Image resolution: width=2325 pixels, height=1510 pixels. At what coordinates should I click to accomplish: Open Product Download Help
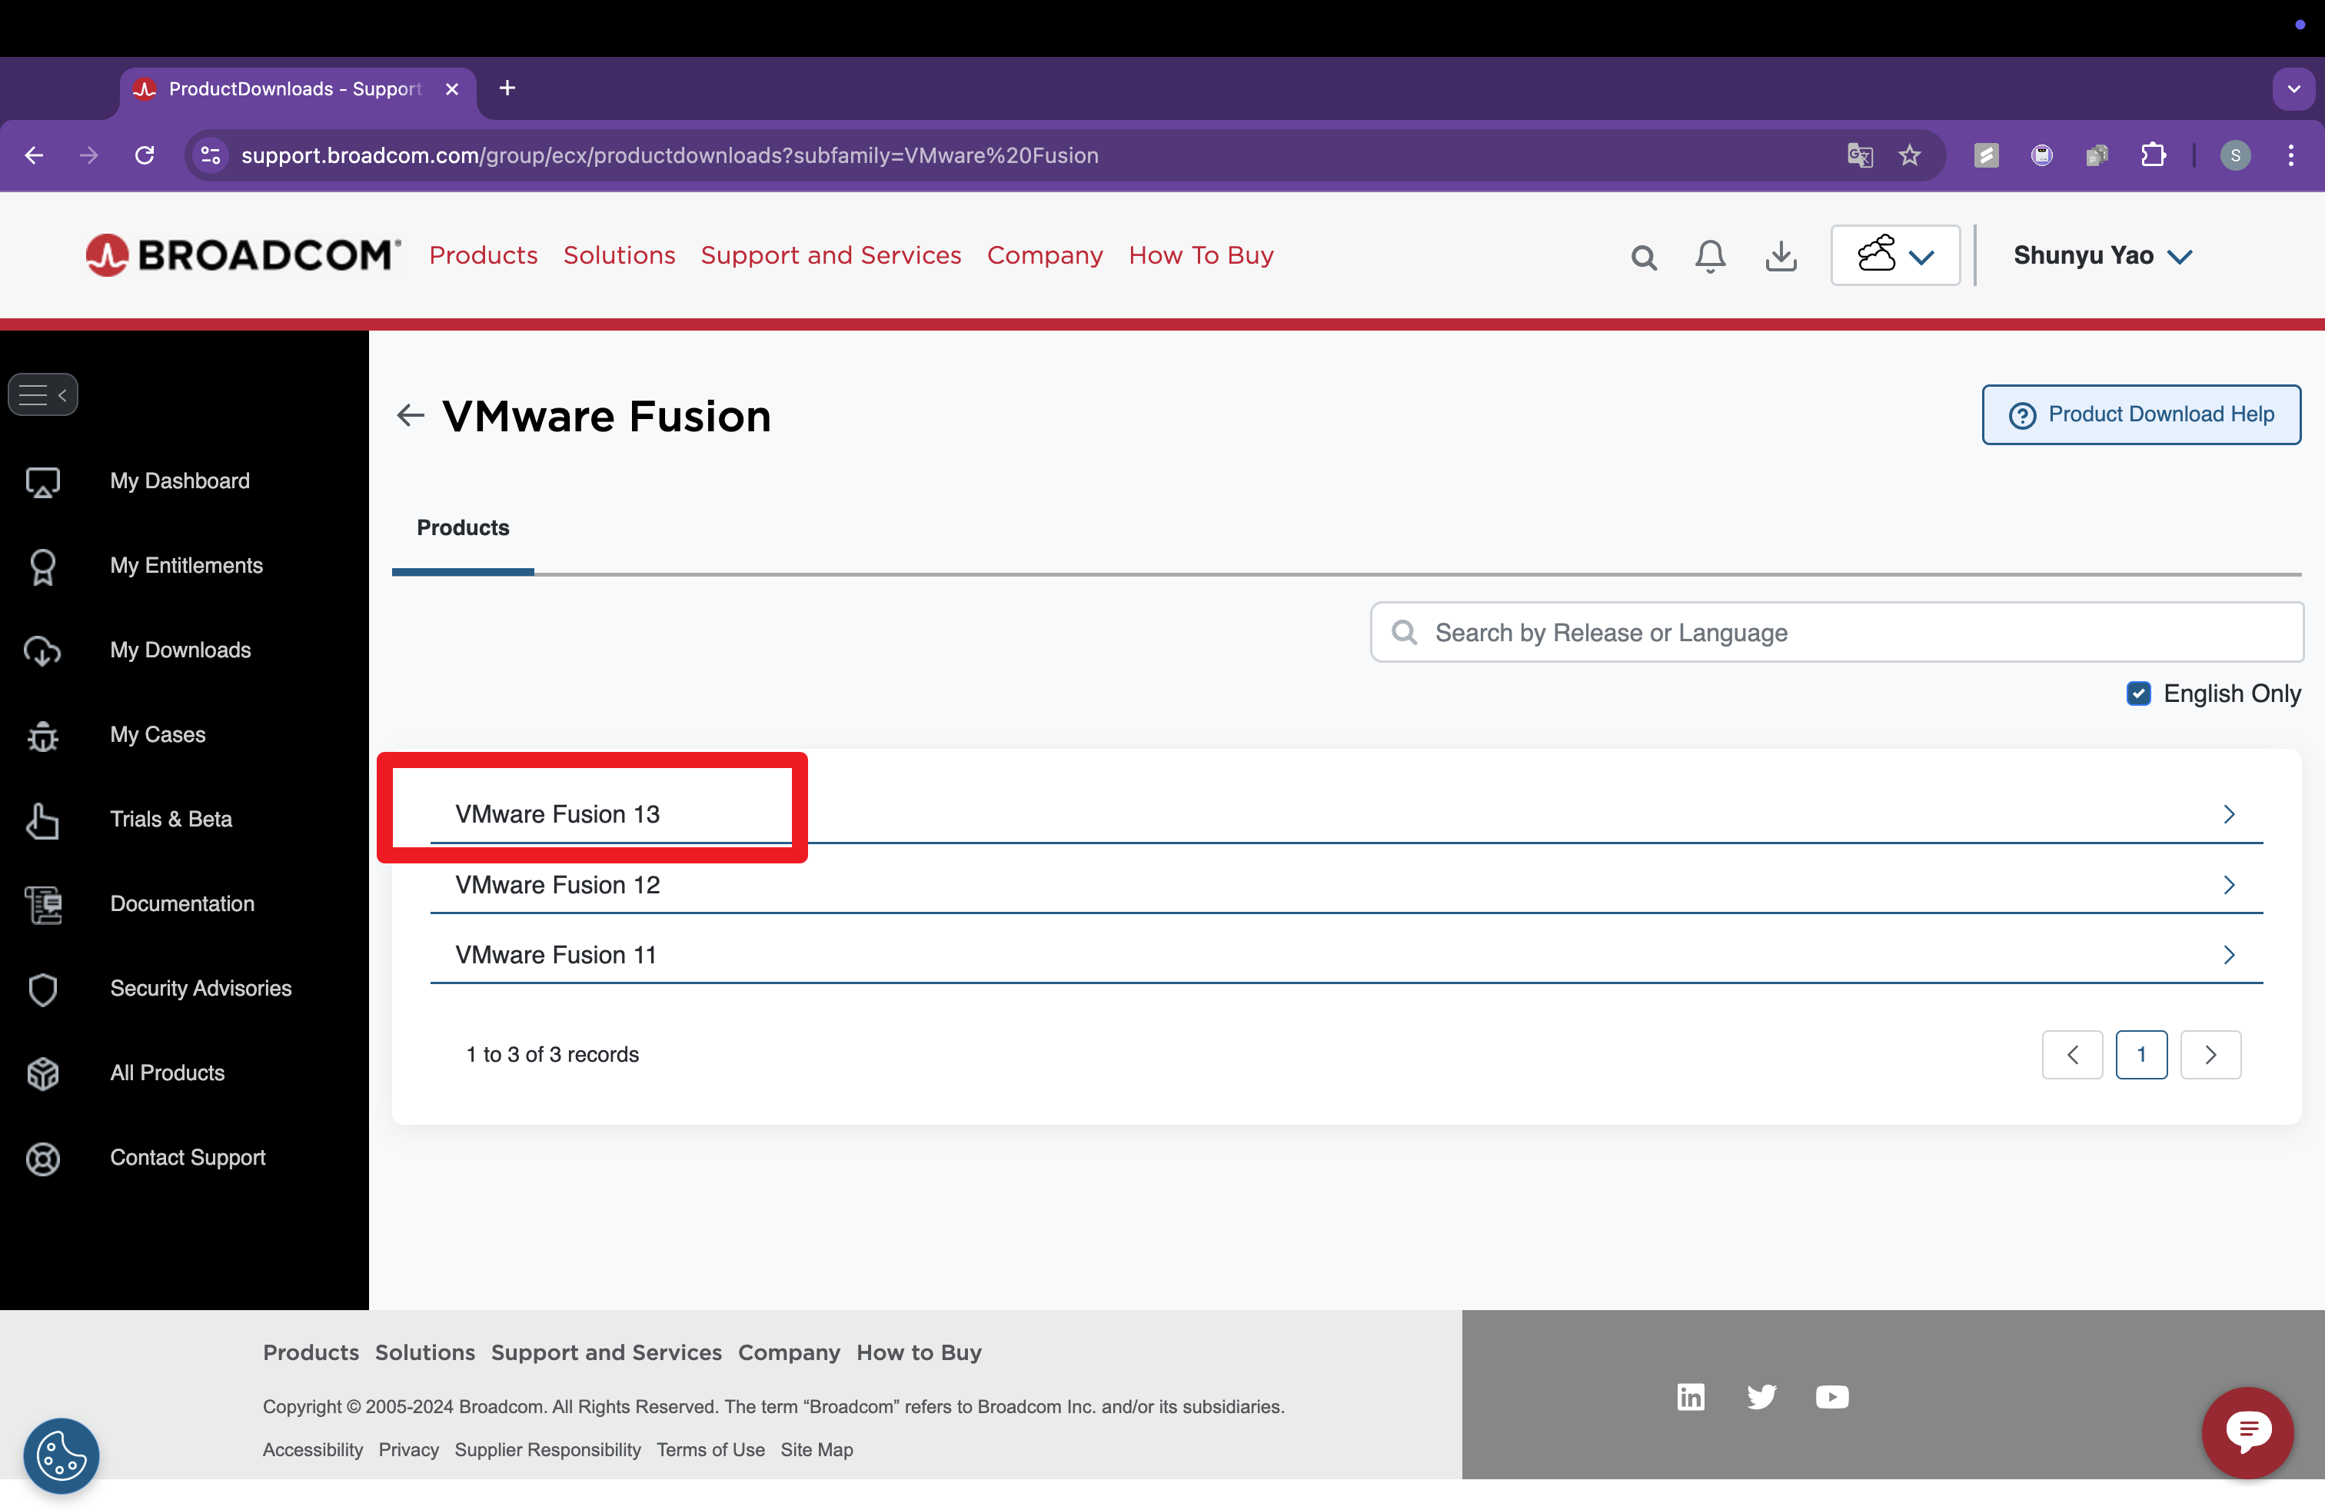[x=2141, y=415]
